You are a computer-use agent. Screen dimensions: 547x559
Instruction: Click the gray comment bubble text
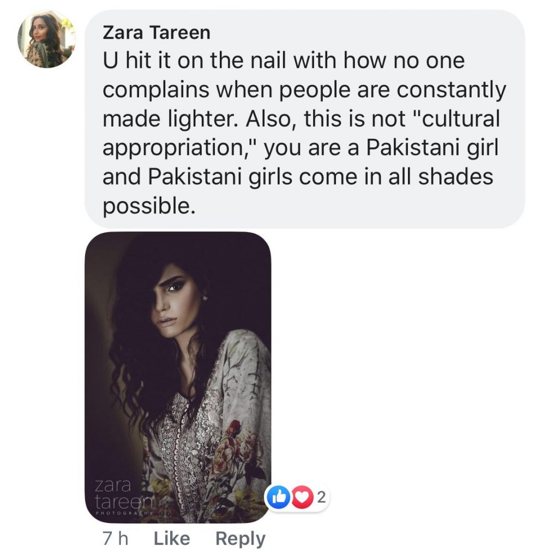point(304,119)
